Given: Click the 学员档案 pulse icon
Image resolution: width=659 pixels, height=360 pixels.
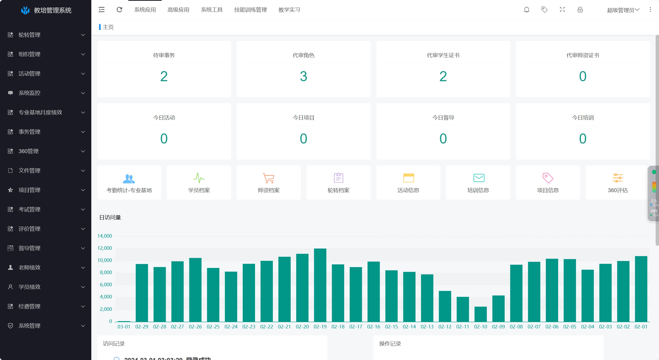Looking at the screenshot, I should point(199,178).
